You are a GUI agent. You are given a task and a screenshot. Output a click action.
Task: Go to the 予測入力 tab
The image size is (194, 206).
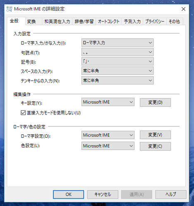[x=132, y=21]
